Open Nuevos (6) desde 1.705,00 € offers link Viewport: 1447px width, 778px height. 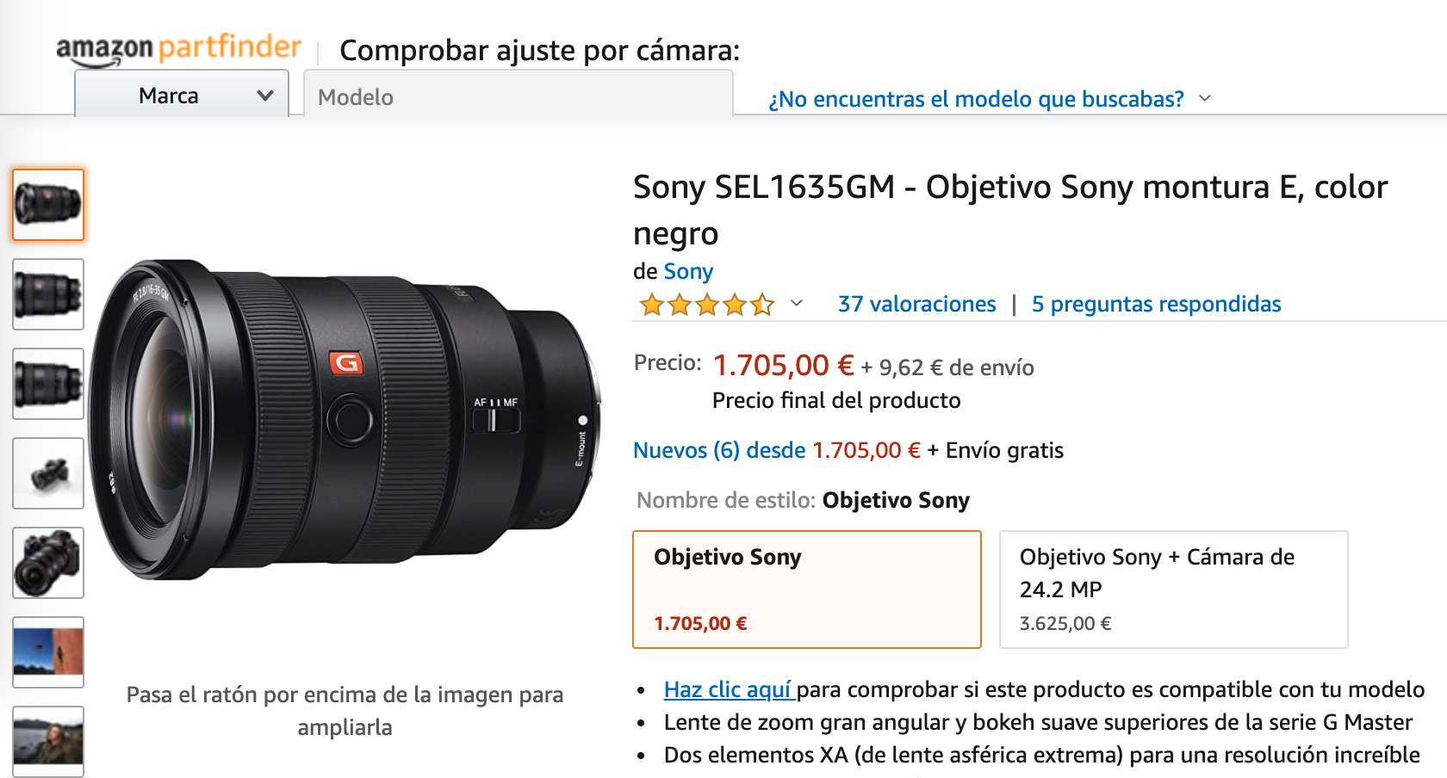(777, 450)
